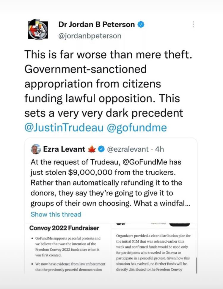This screenshot has height=289, width=223.
Task: Click Jordan Peterson's blue verified badge
Action: tap(141, 25)
